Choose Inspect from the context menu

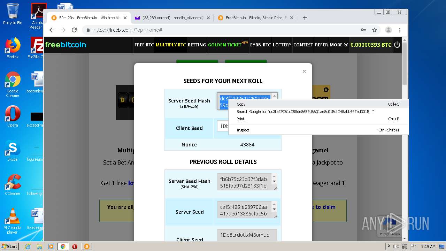click(318, 130)
